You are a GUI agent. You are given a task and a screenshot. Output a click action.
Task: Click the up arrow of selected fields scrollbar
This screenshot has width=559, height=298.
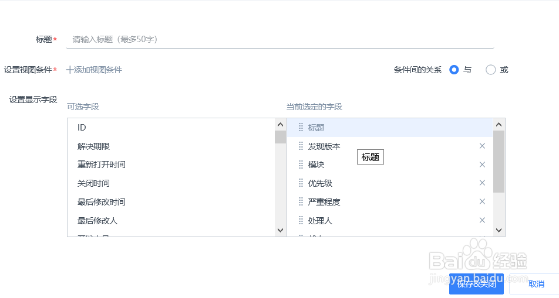coord(499,125)
